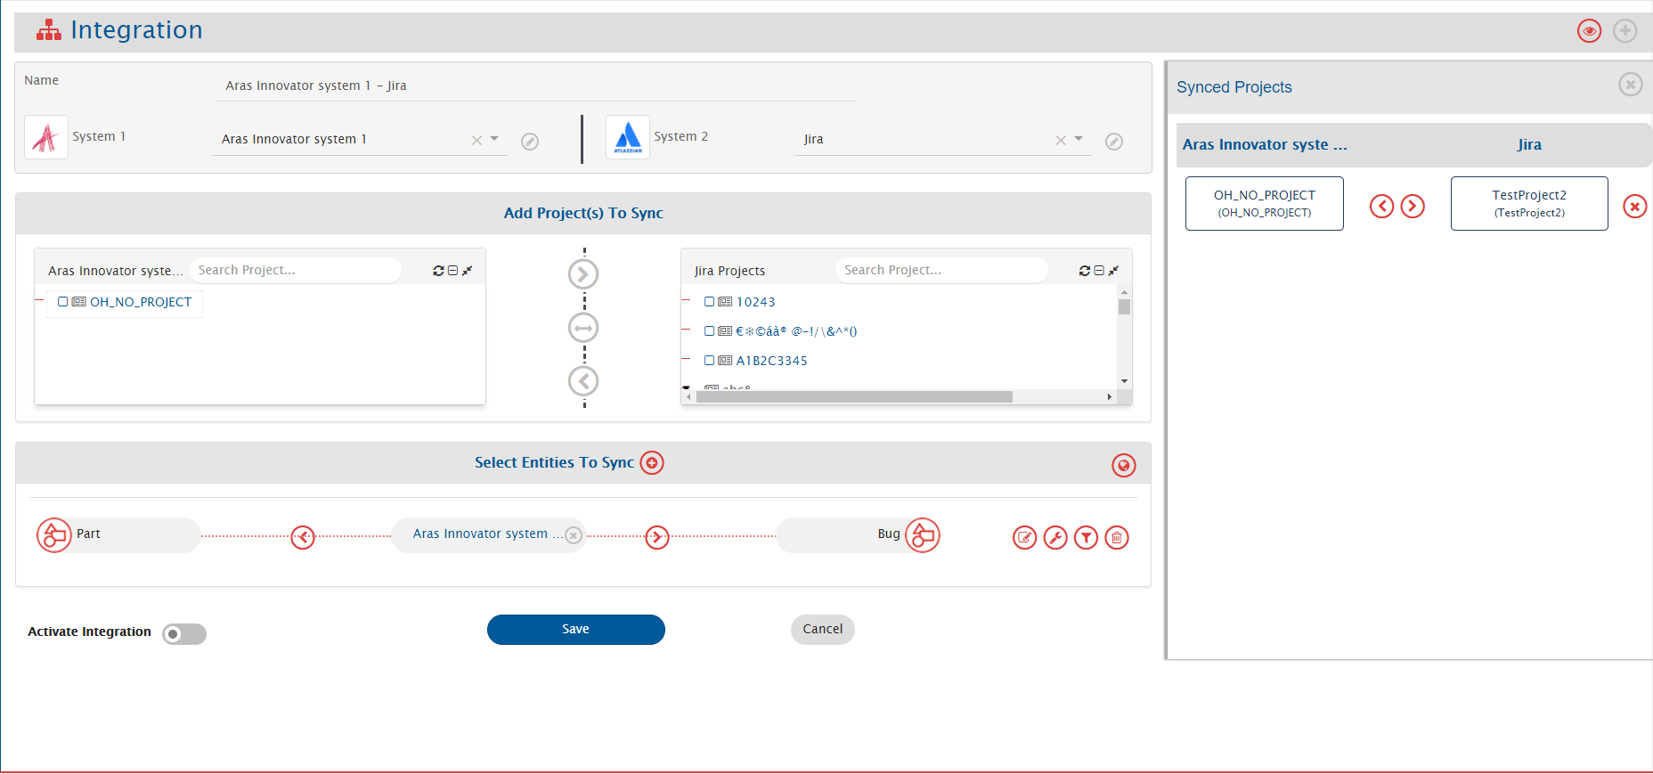The image size is (1653, 774).
Task: Click the eye icon in Integration header
Action: (1589, 31)
